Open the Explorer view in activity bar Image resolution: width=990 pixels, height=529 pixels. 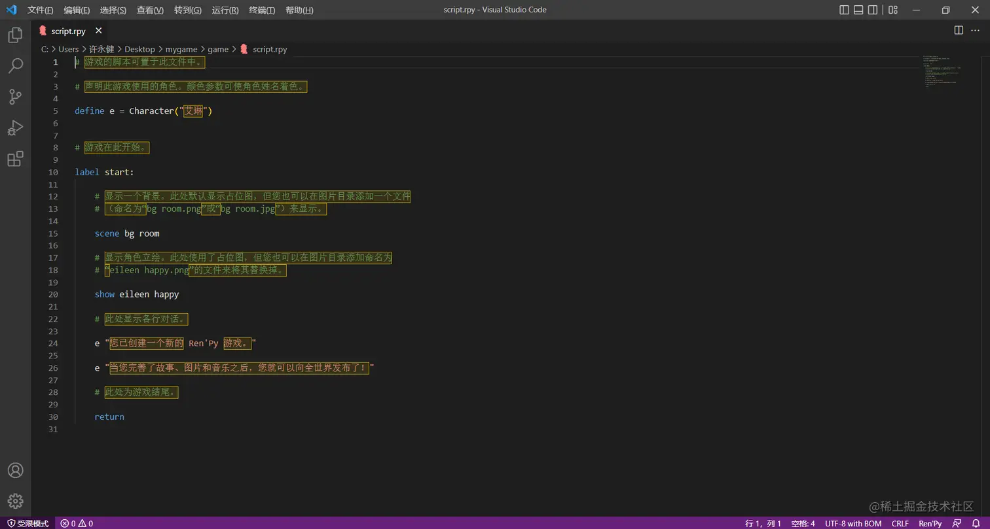15,35
